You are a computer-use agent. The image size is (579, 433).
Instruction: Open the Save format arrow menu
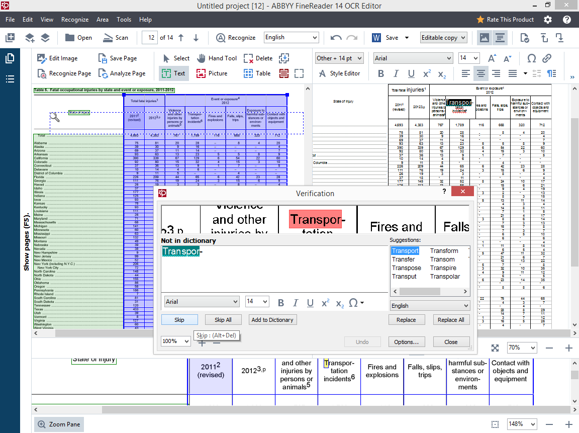click(x=407, y=37)
